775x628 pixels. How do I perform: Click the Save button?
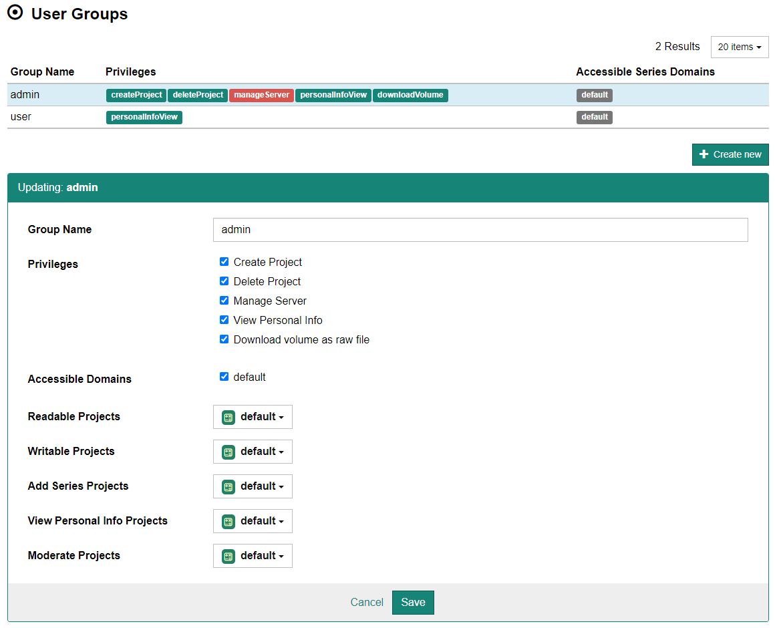point(413,602)
